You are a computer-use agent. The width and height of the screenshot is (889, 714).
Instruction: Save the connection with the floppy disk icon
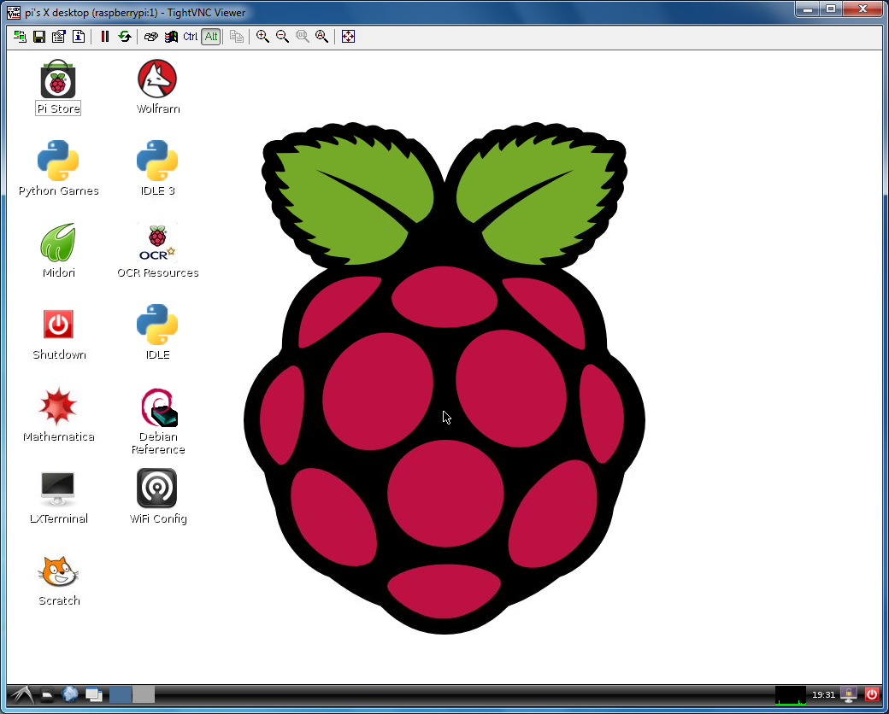[x=39, y=37]
